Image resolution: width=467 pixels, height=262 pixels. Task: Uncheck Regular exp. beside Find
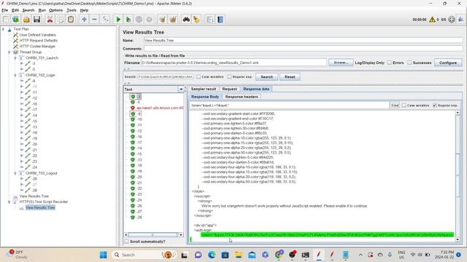435,106
